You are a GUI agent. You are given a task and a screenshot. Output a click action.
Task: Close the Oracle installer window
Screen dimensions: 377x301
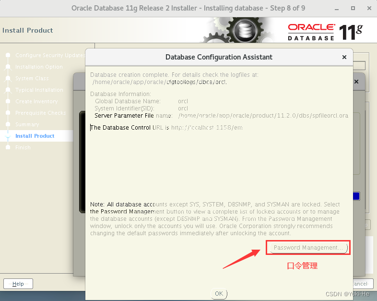click(369, 8)
